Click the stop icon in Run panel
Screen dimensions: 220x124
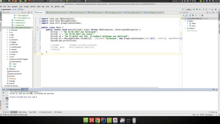click(3, 95)
